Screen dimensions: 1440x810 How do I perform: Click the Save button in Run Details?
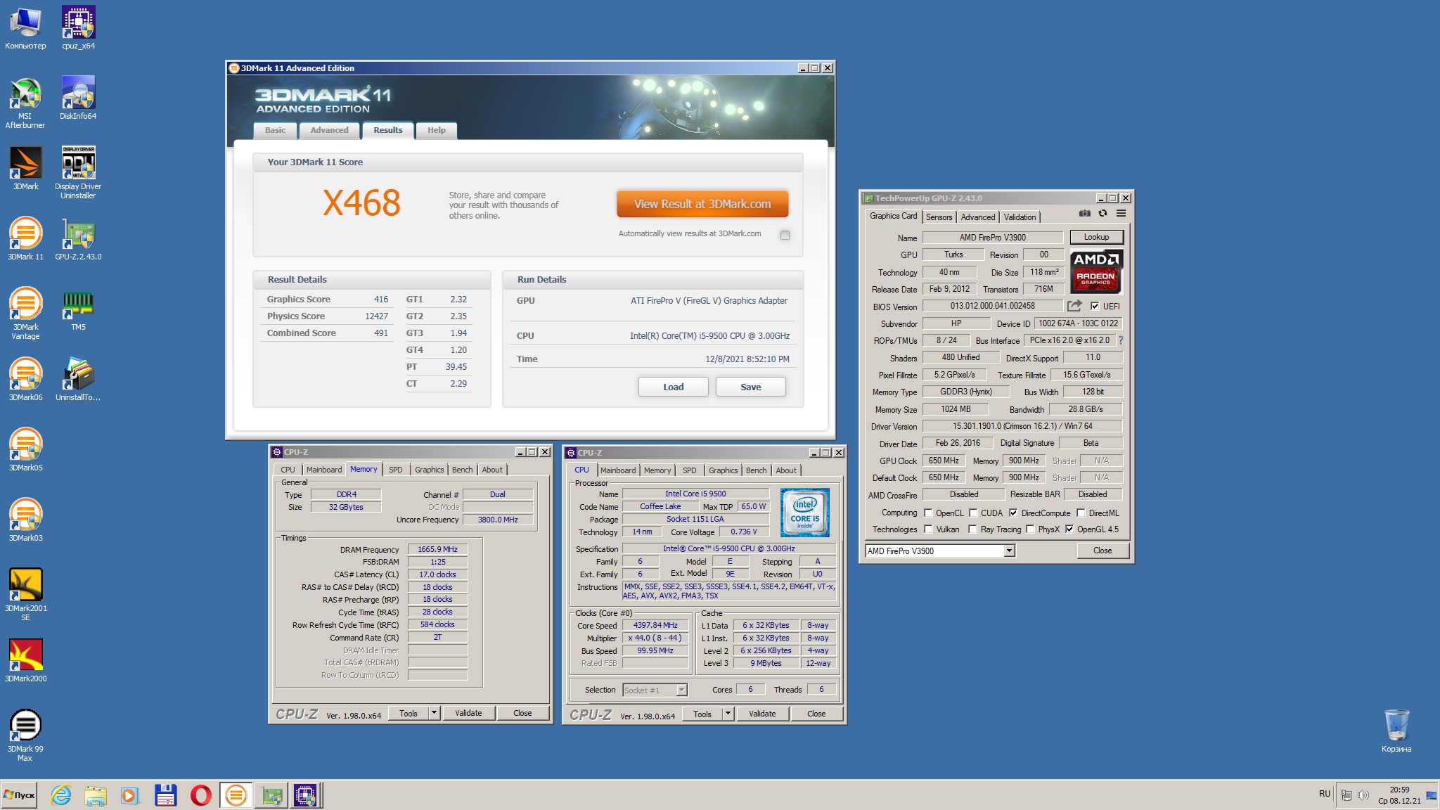pyautogui.click(x=750, y=387)
